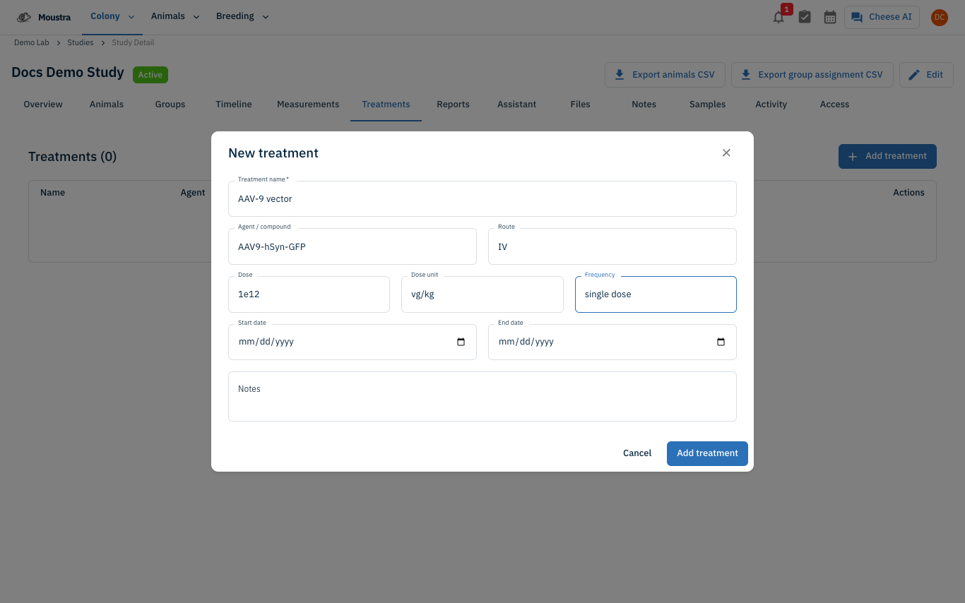Click the Study Detail breadcrumb text
965x603 pixels.
133,43
